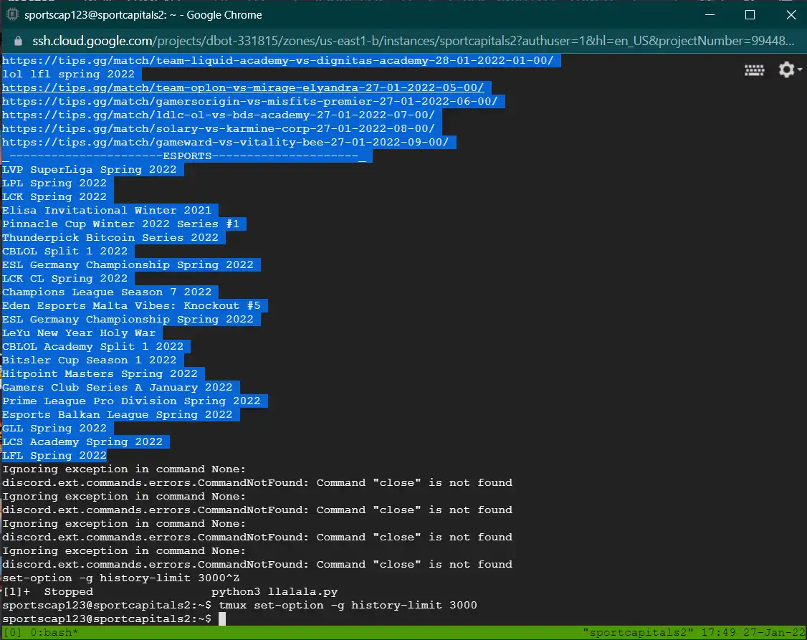Select 'Bitsler Cup Season 1 2022'

pyautogui.click(x=89, y=360)
